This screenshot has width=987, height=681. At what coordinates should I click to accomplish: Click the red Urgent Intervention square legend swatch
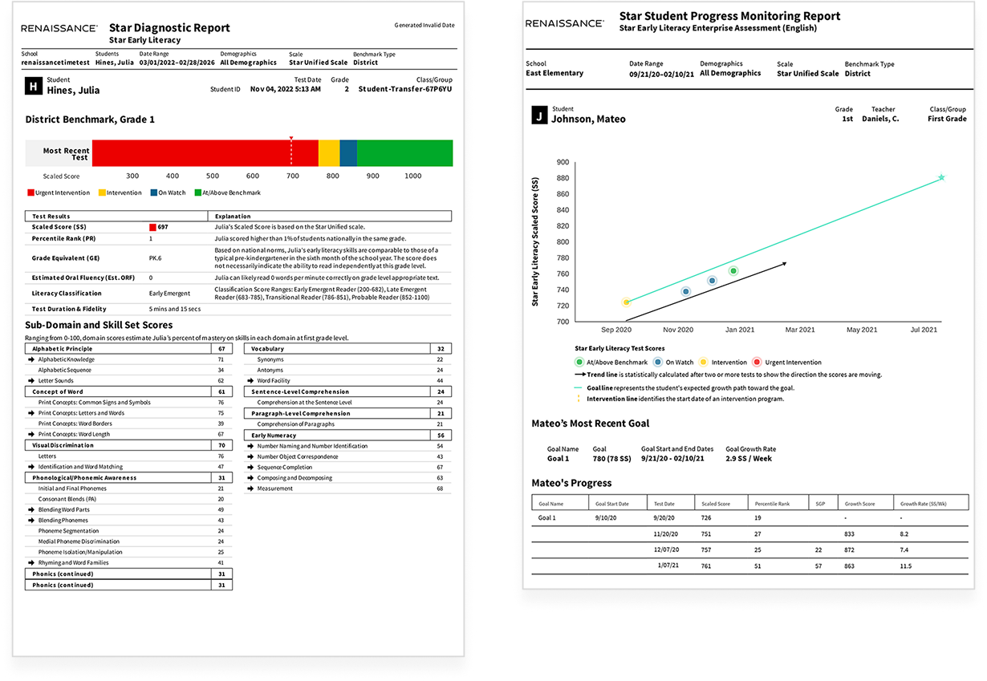[x=30, y=193]
